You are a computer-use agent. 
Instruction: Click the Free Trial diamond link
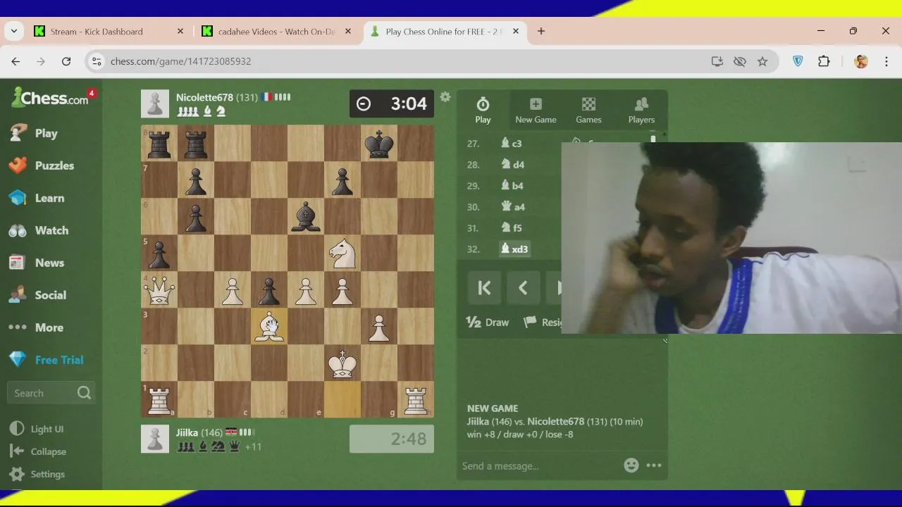[x=47, y=360]
